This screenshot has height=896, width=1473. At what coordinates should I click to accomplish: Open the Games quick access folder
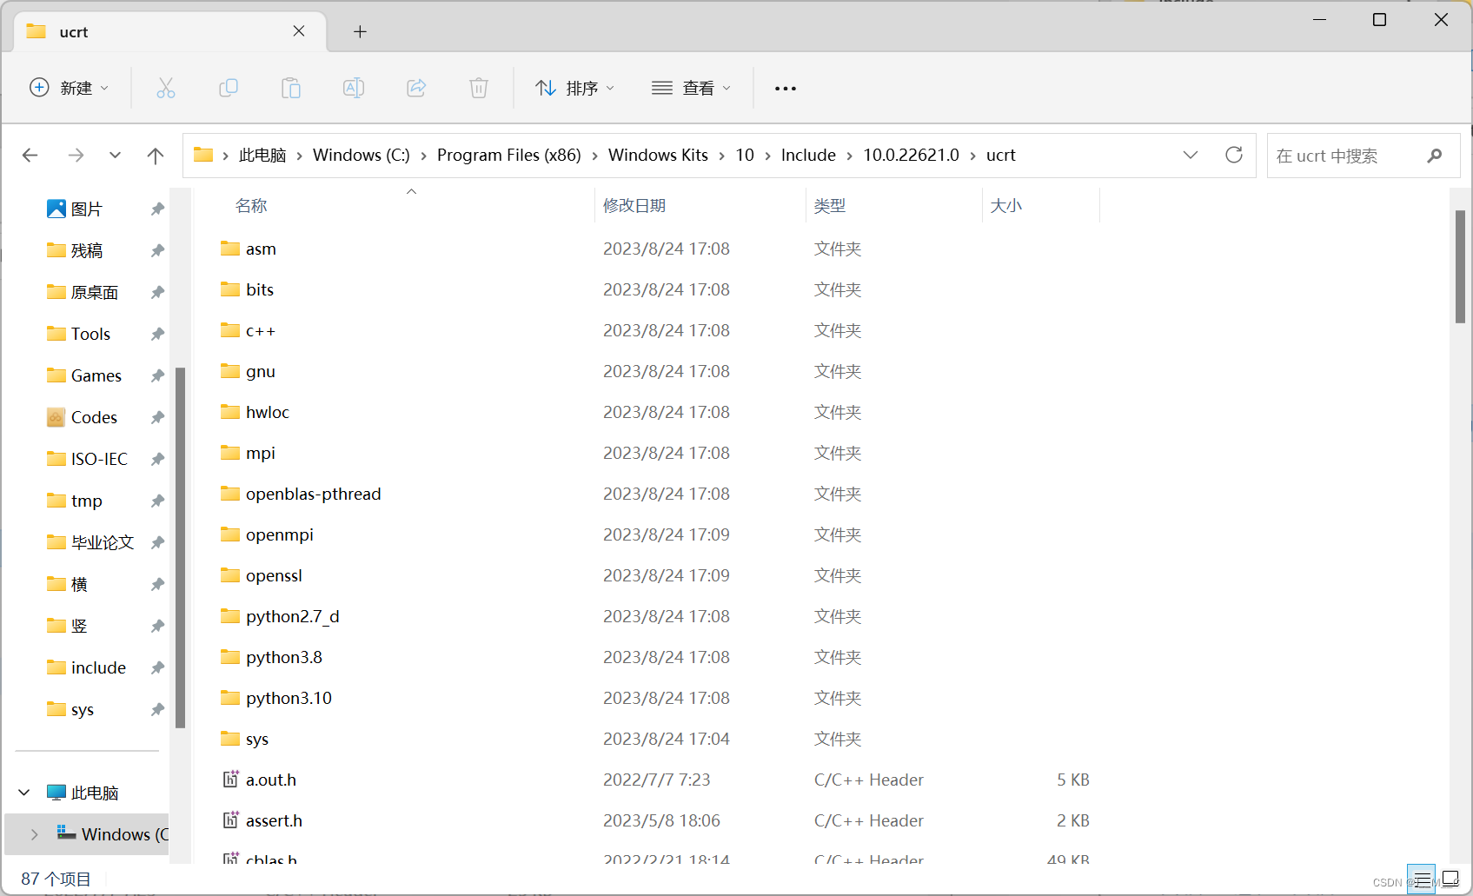(x=96, y=375)
